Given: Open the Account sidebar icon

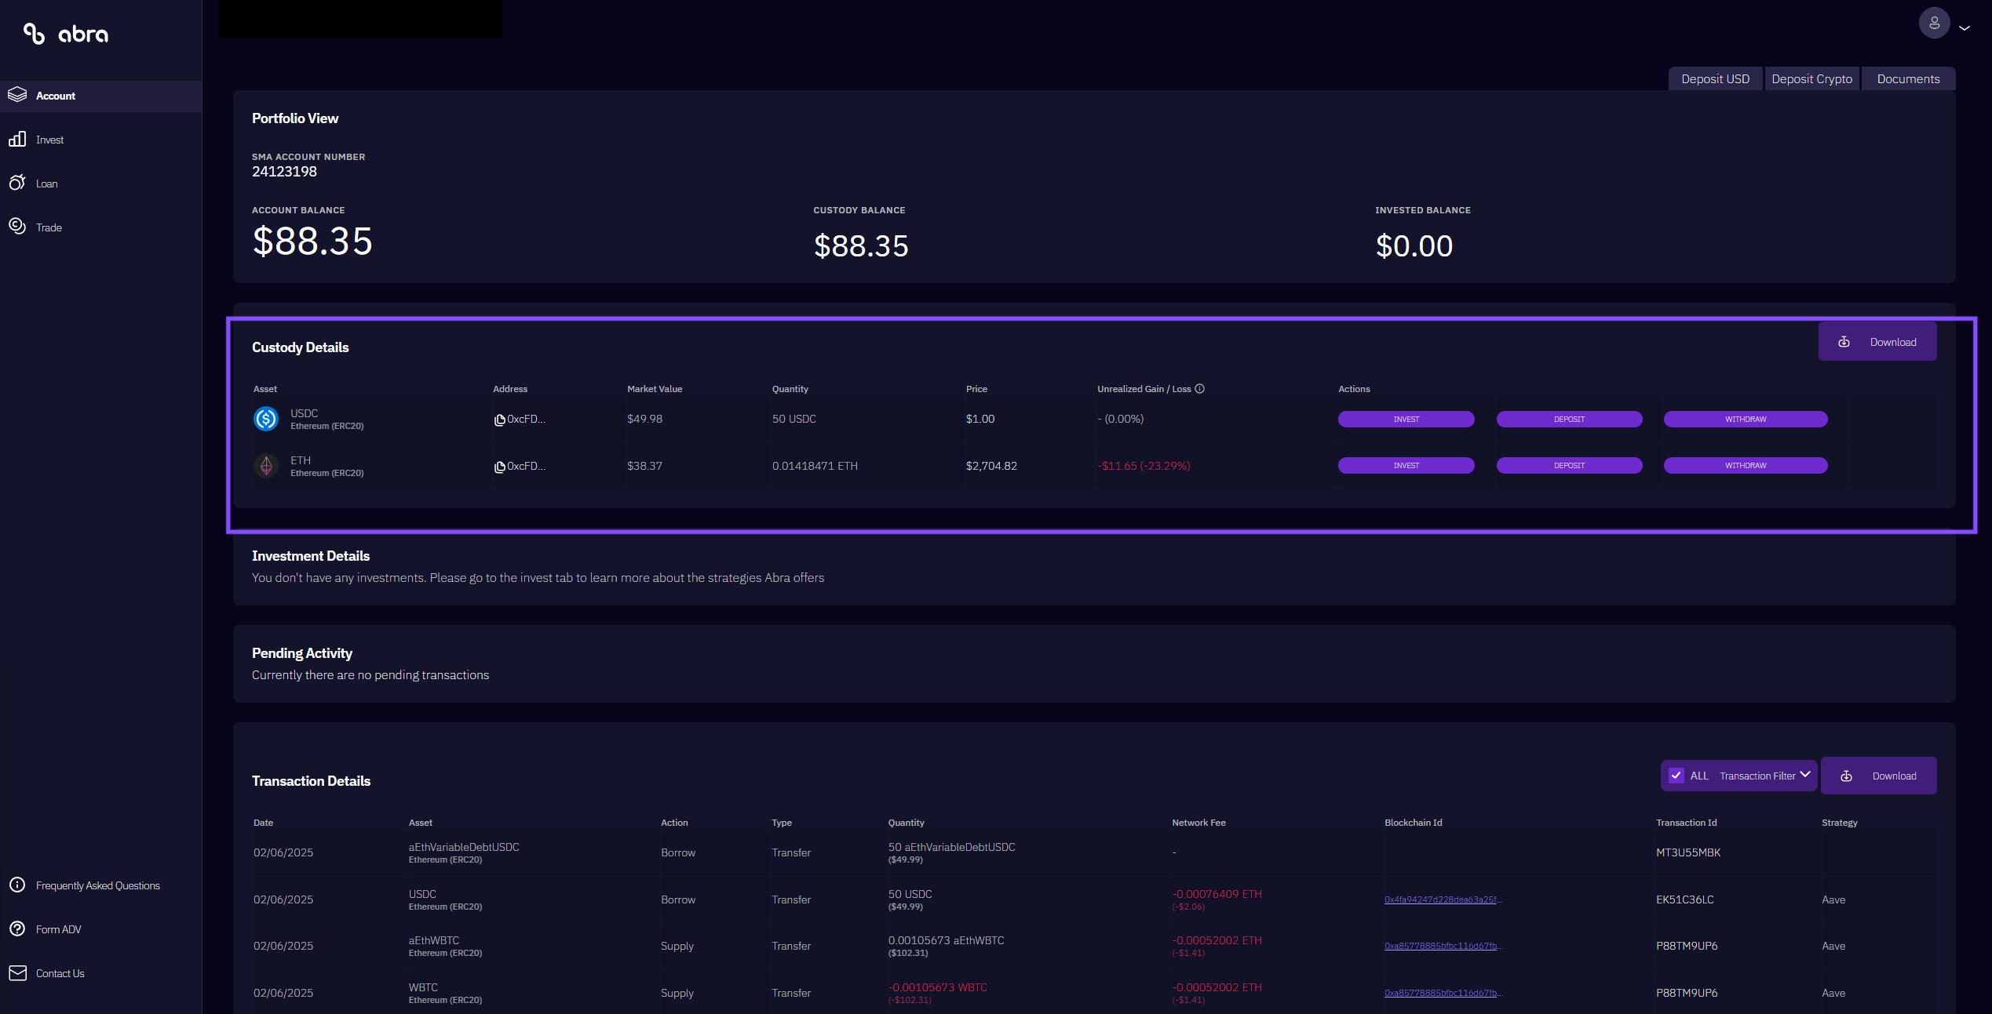Looking at the screenshot, I should (x=17, y=95).
